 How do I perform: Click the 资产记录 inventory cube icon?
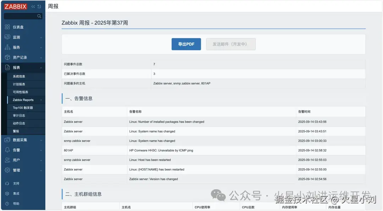coord(7,58)
